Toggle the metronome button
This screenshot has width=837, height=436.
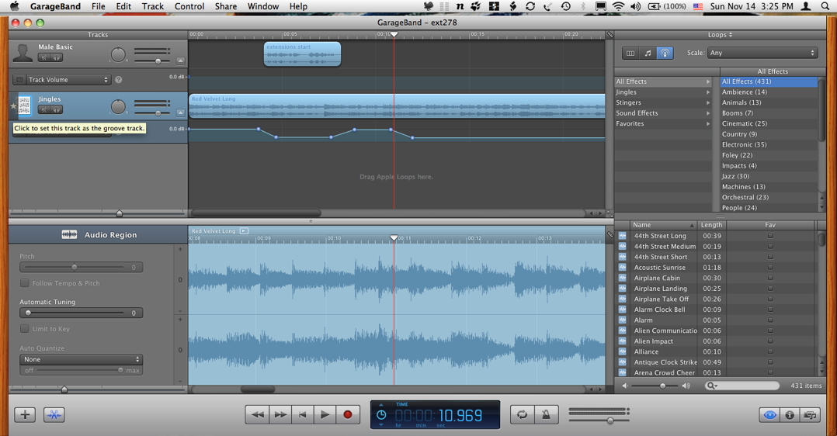(x=546, y=414)
